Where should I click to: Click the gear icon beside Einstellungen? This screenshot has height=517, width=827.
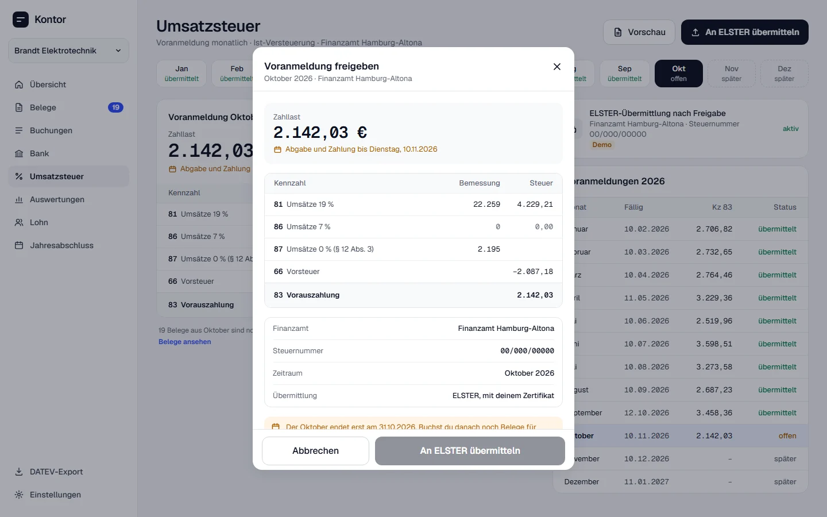click(19, 495)
